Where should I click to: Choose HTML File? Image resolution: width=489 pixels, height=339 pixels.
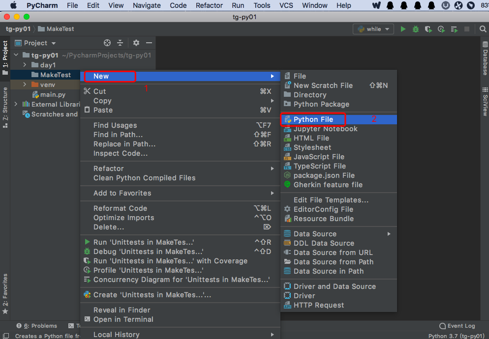(338, 138)
